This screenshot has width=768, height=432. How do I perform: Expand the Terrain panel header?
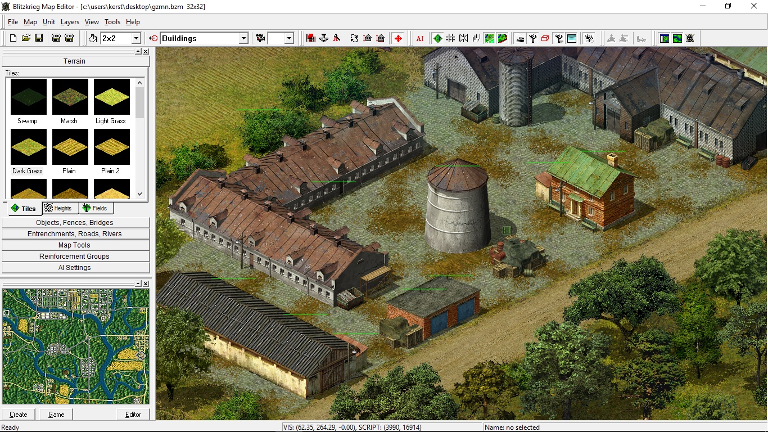(x=74, y=61)
